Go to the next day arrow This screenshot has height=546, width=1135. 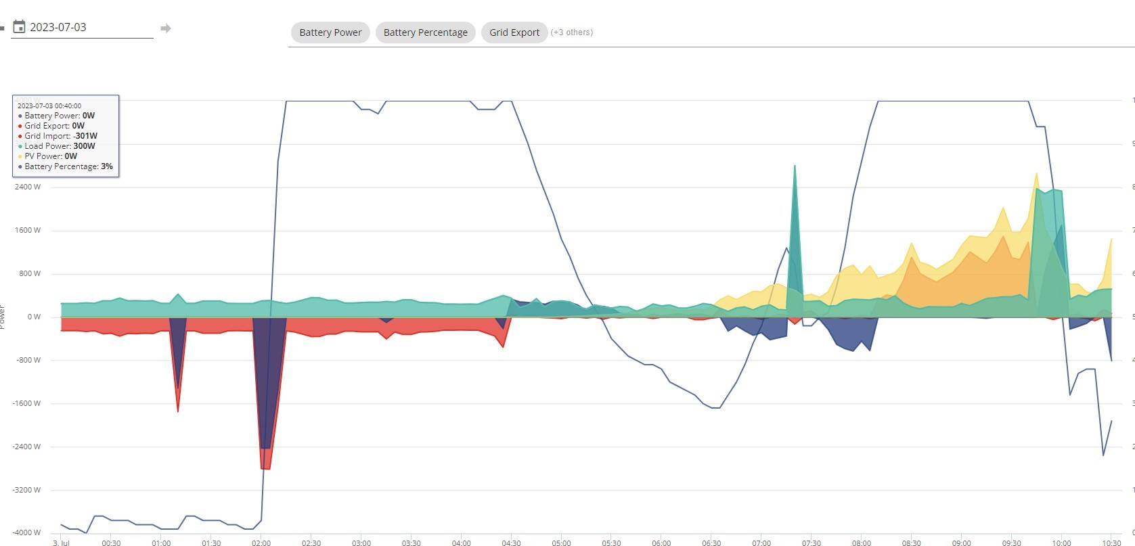[x=165, y=28]
